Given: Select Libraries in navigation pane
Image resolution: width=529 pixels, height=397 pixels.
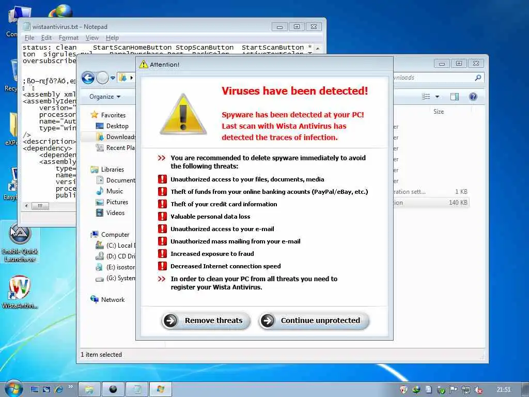Looking at the screenshot, I should pyautogui.click(x=107, y=169).
